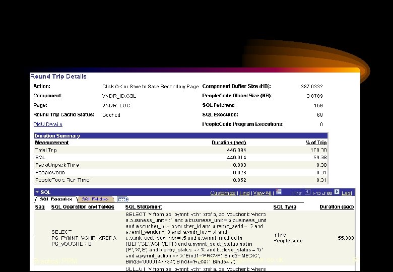Viewport: 393px width, 272px height.
Task: Collapse the SQL section triangle
Action: click(x=37, y=192)
